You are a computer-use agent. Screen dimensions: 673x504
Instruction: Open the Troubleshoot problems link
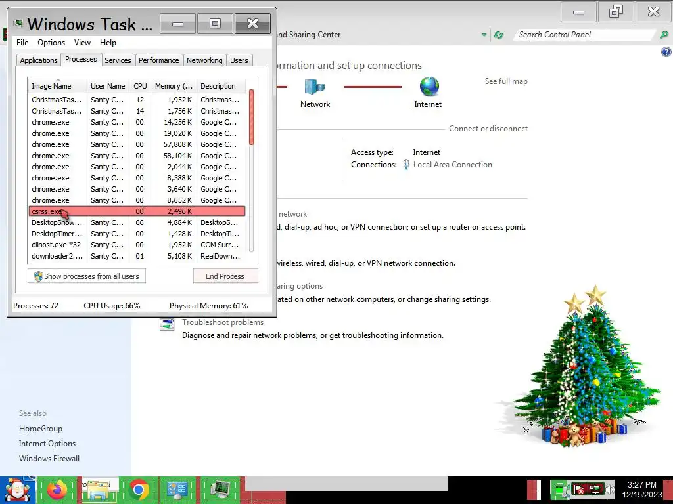223,322
